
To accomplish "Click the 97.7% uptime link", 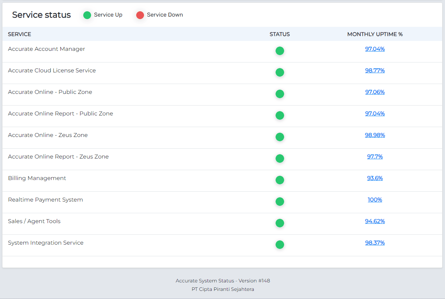I will pyautogui.click(x=375, y=157).
